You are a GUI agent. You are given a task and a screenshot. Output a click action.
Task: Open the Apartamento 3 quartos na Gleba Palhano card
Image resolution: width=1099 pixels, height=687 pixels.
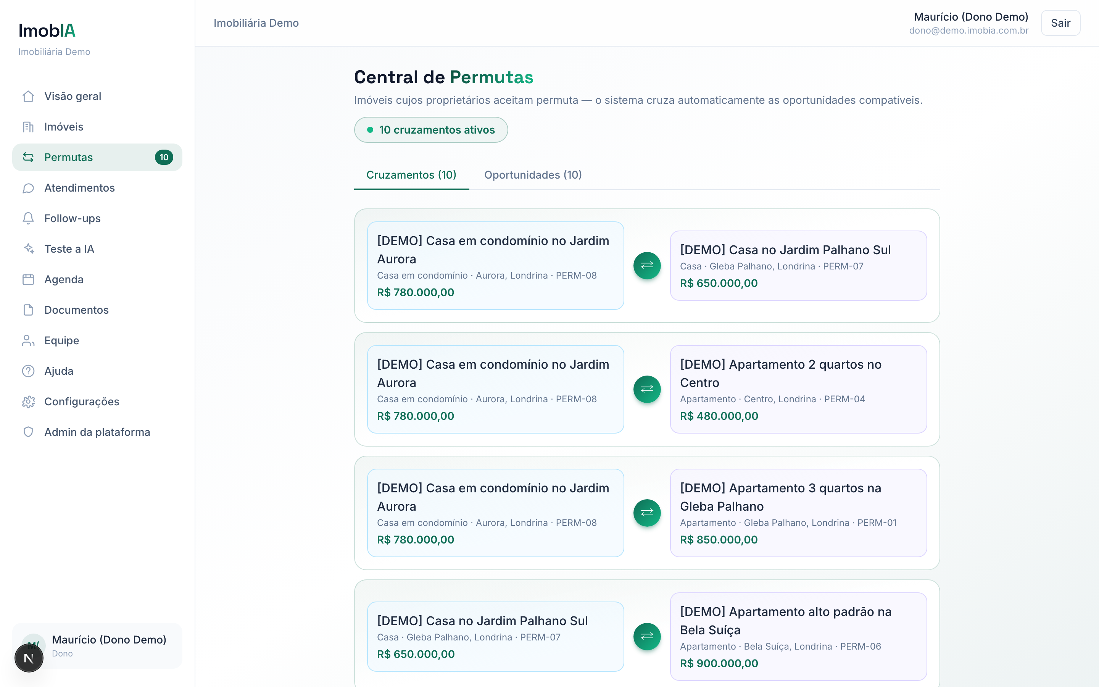click(798, 513)
